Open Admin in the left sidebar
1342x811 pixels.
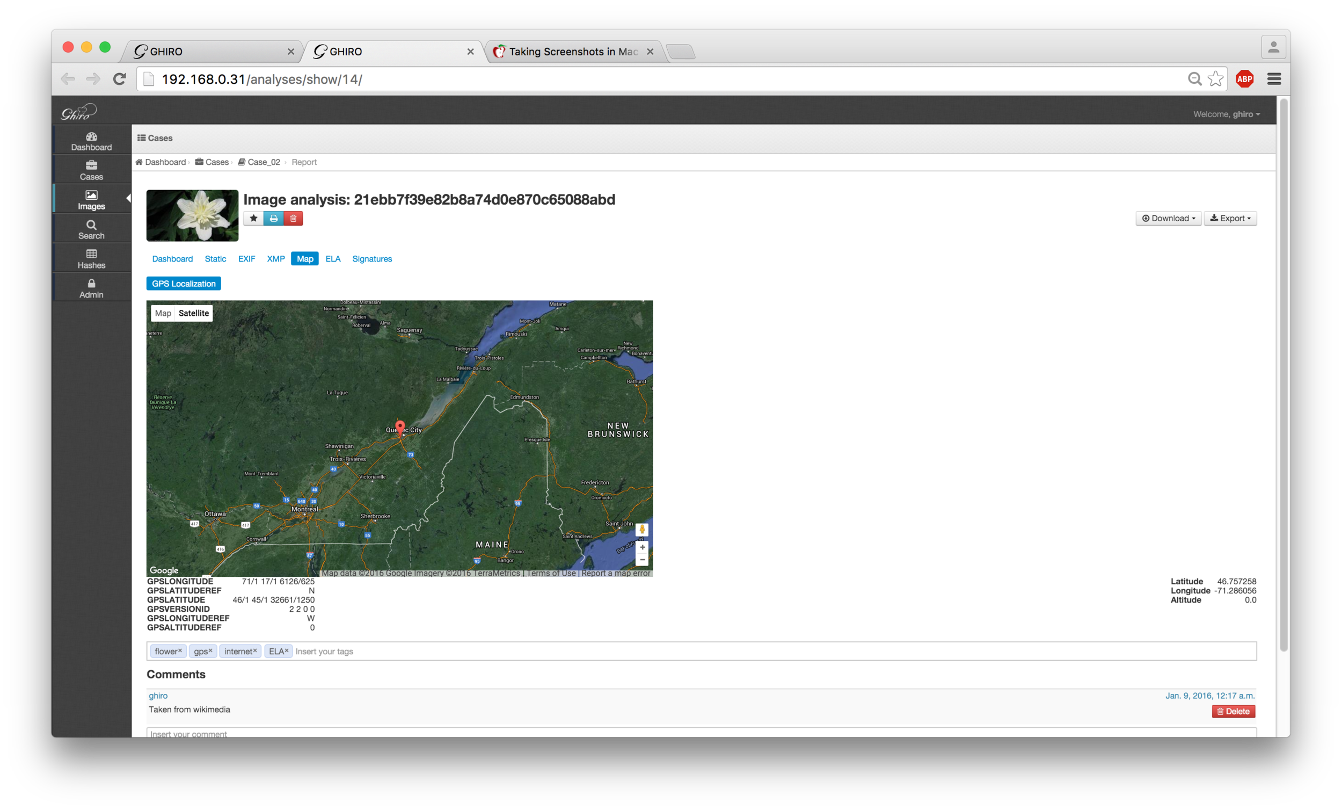point(91,288)
